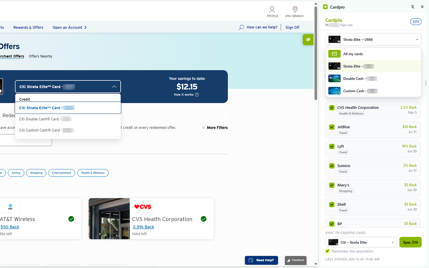Click the page vertical scrollbar thumb
The image size is (429, 268).
(316, 53)
